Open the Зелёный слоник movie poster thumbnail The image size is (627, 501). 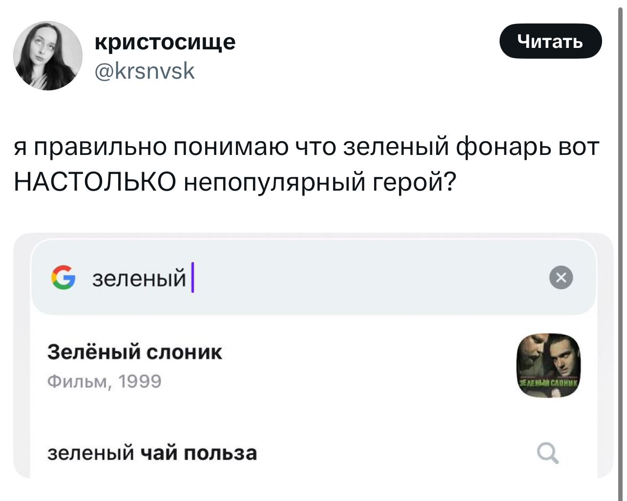pos(549,366)
